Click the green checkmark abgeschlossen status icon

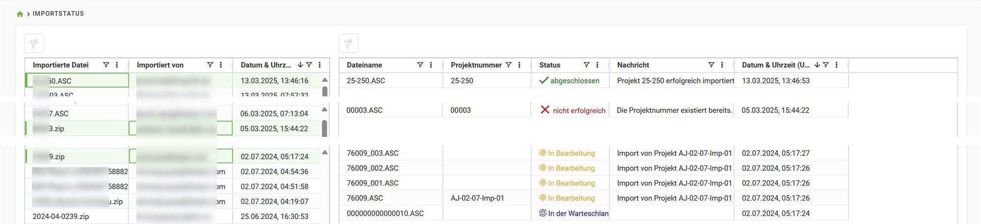(543, 80)
